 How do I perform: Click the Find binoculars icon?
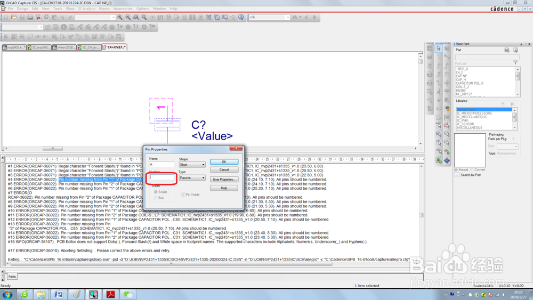click(295, 17)
